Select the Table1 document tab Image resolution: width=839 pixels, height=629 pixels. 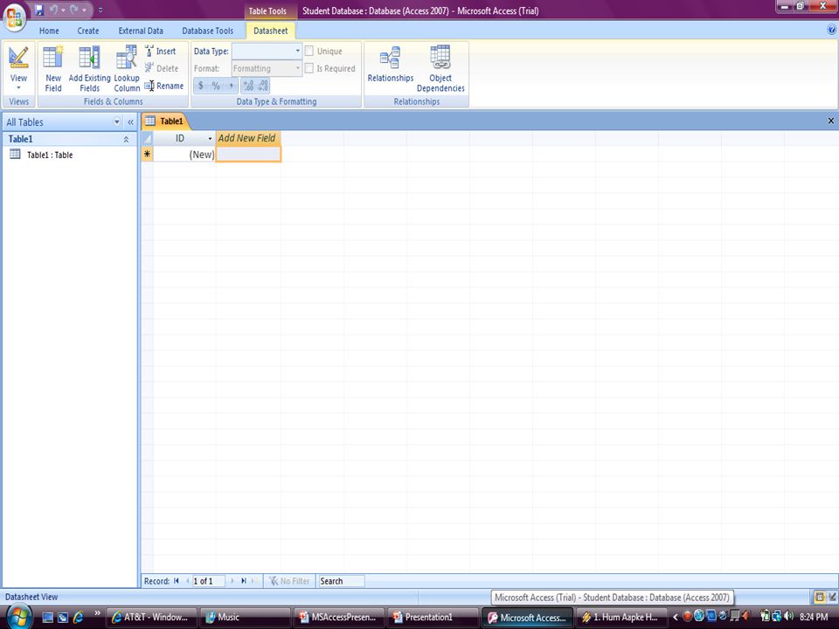pyautogui.click(x=165, y=121)
